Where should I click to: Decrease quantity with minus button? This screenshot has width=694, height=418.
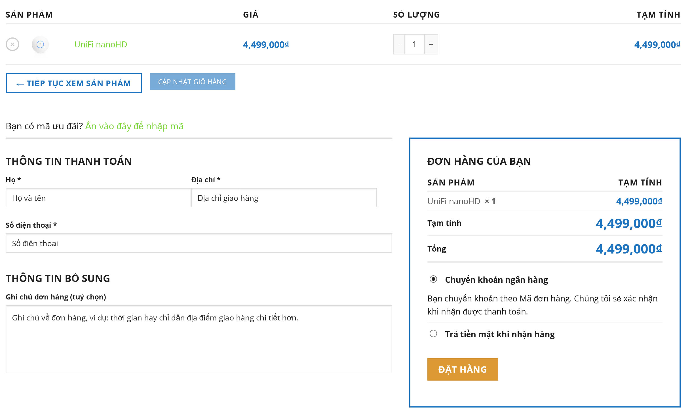click(399, 45)
